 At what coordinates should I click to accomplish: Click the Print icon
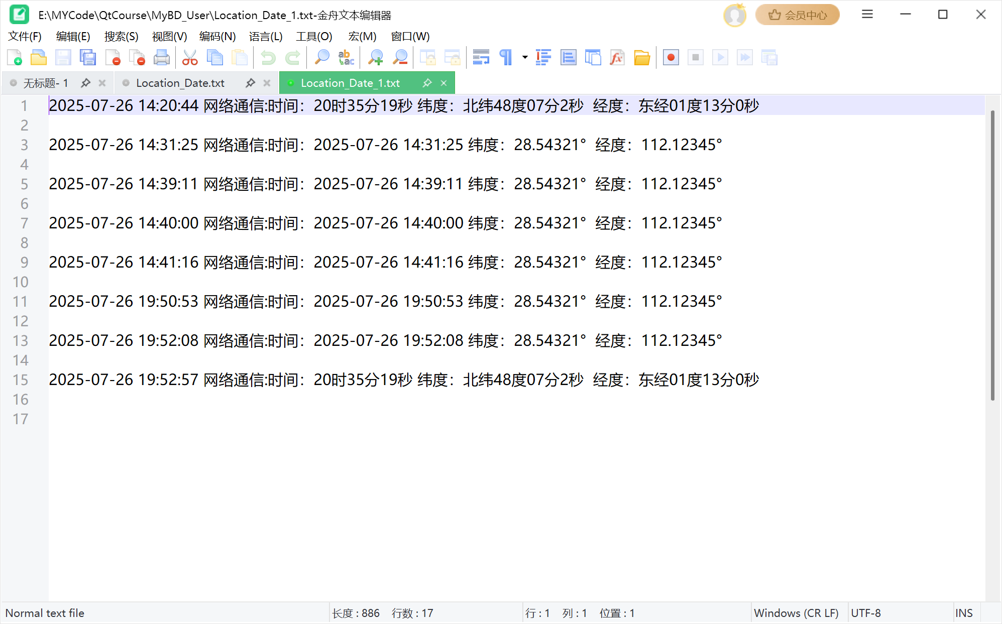coord(162,58)
